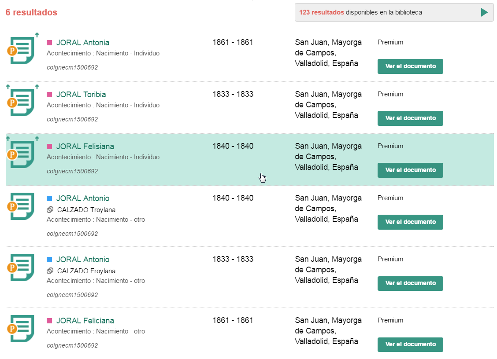Click the spouse link icon beside CALZADO Froylana
The image size is (497, 359).
(x=50, y=271)
